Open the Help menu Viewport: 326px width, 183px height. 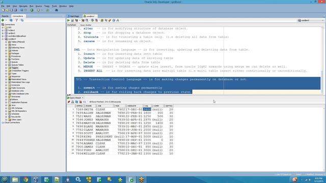(71, 6)
